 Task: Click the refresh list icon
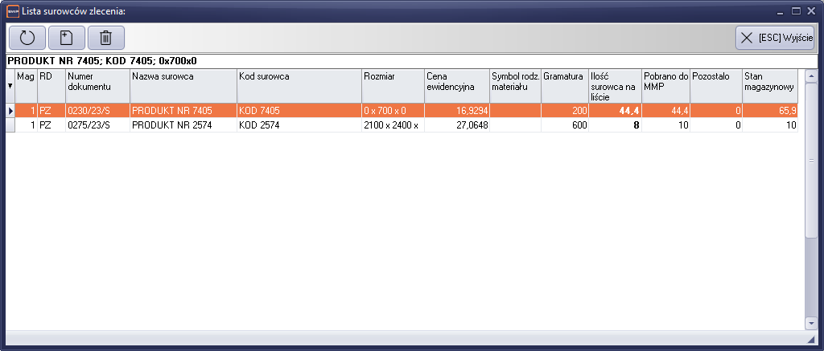click(x=27, y=38)
